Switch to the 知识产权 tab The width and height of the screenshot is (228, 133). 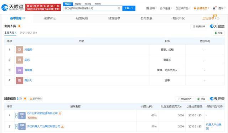[178, 18]
